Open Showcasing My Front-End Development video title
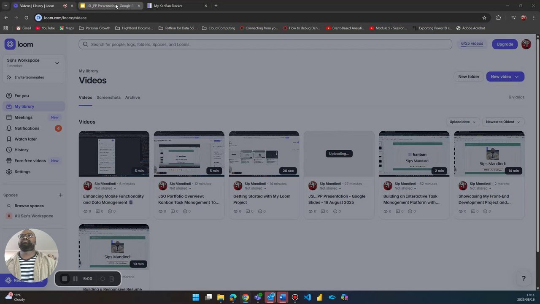This screenshot has width=540, height=304. pyautogui.click(x=484, y=199)
